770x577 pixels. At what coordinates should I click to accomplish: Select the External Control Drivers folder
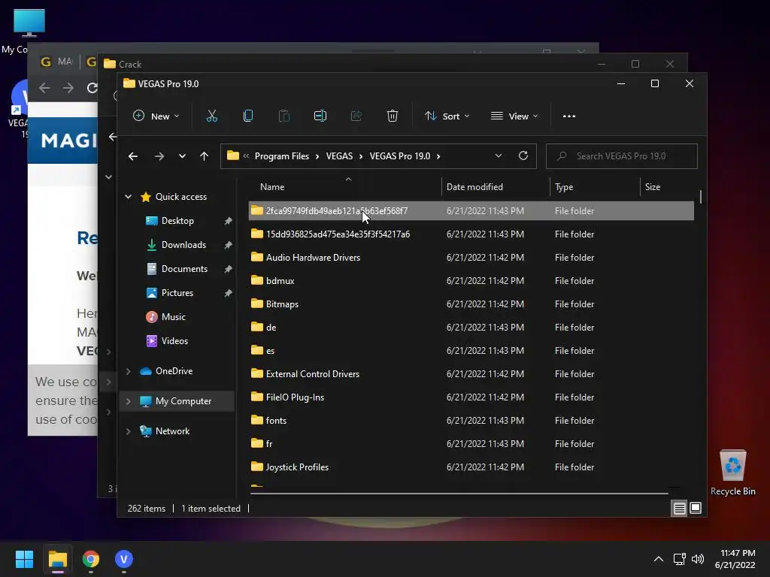click(x=471, y=374)
